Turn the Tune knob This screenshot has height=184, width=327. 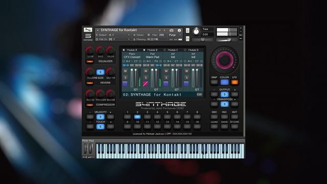tap(196, 32)
